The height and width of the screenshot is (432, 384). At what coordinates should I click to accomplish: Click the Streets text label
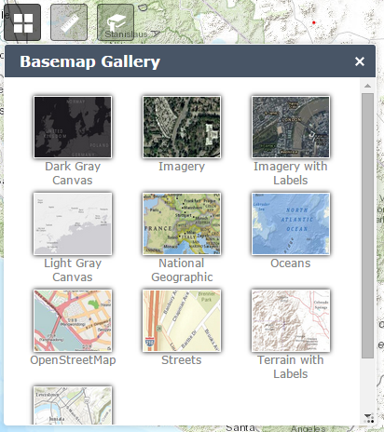(x=182, y=360)
